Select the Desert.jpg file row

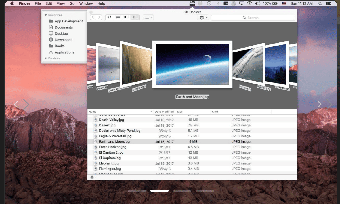pyautogui.click(x=192, y=125)
